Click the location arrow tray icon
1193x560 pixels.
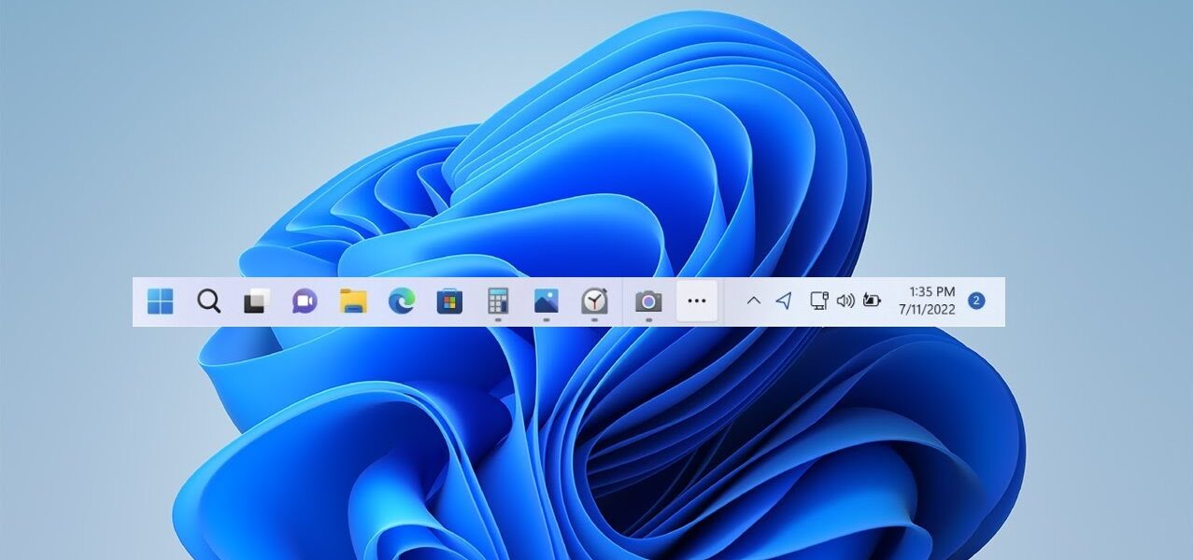785,301
